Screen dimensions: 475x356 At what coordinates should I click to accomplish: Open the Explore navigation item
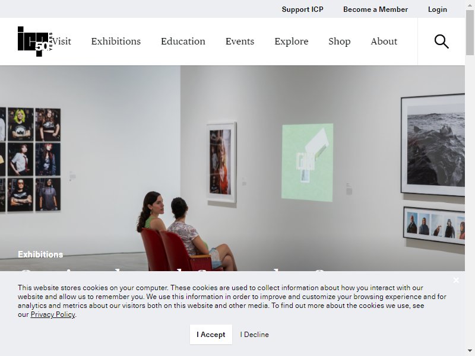coord(291,41)
